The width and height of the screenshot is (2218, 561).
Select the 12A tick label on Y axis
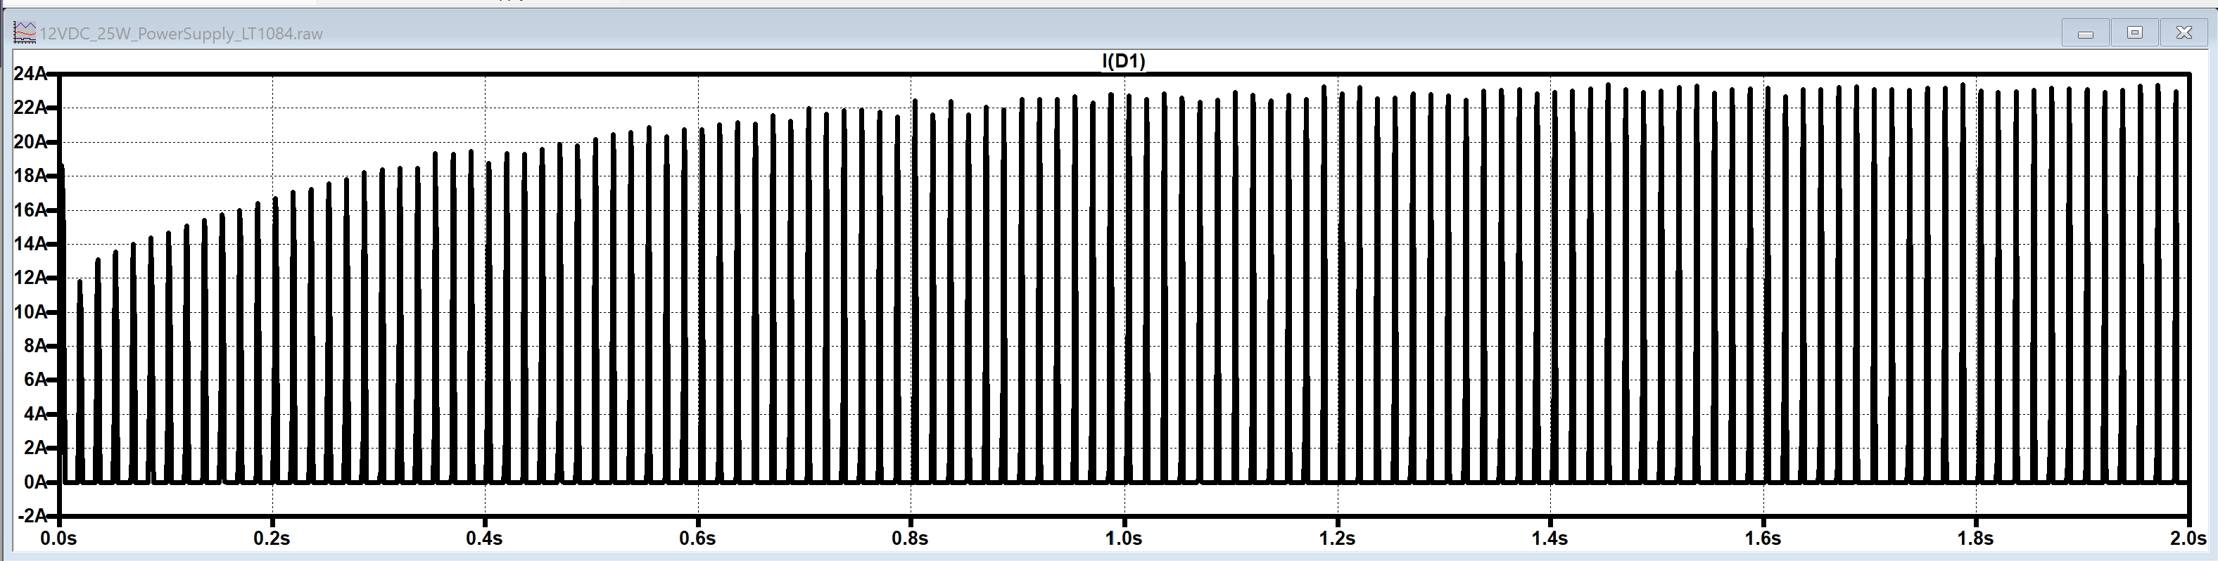coord(30,278)
